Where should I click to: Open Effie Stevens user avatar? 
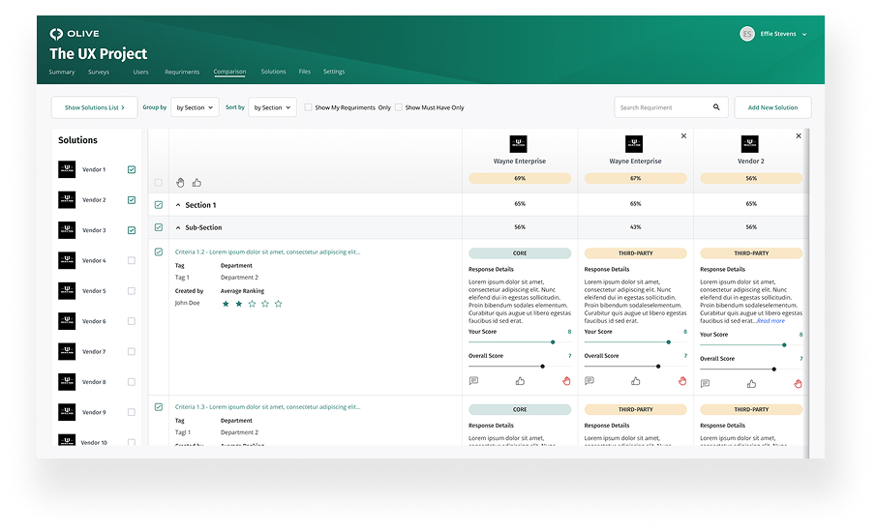point(746,34)
